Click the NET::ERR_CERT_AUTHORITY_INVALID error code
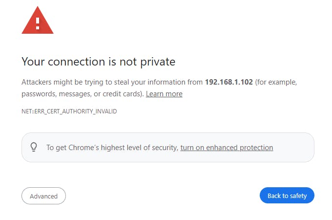332x220 pixels. pos(69,111)
